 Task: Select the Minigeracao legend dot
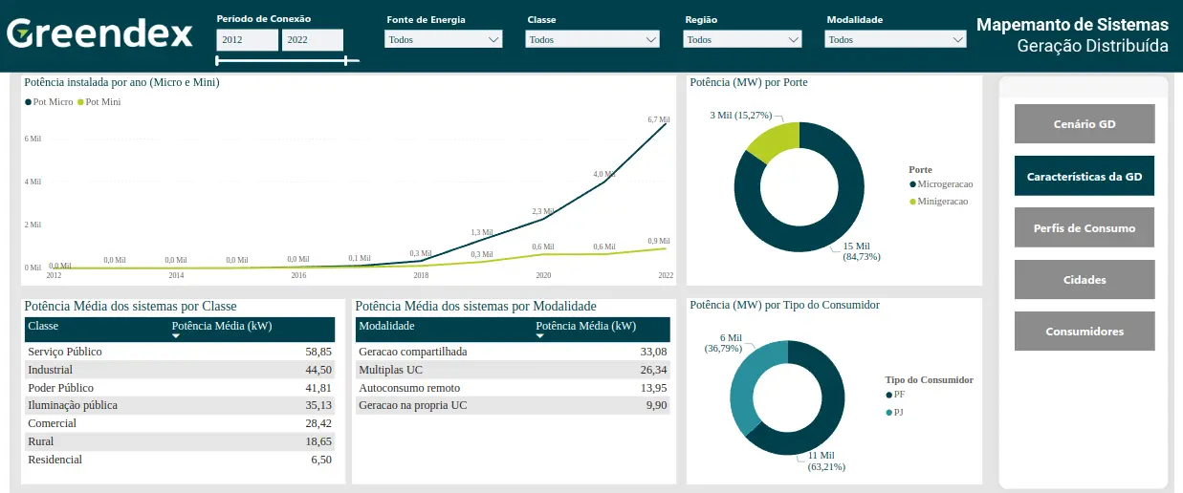tap(912, 202)
